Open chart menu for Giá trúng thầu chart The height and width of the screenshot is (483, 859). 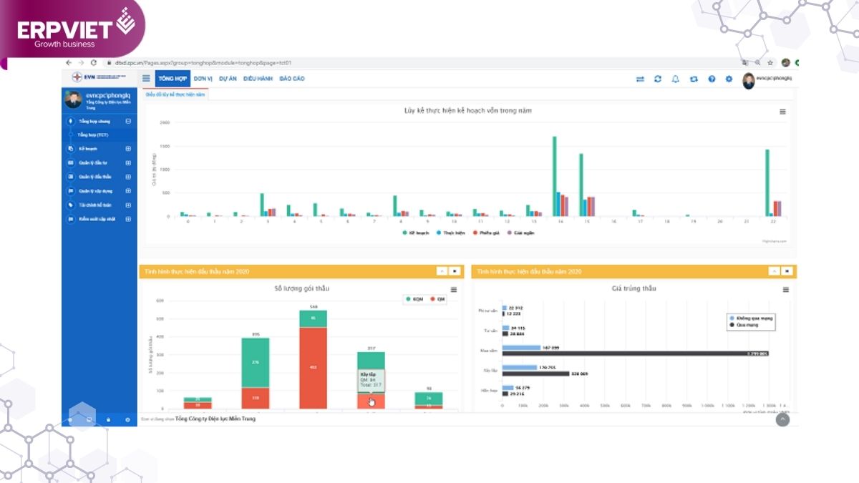pyautogui.click(x=785, y=290)
